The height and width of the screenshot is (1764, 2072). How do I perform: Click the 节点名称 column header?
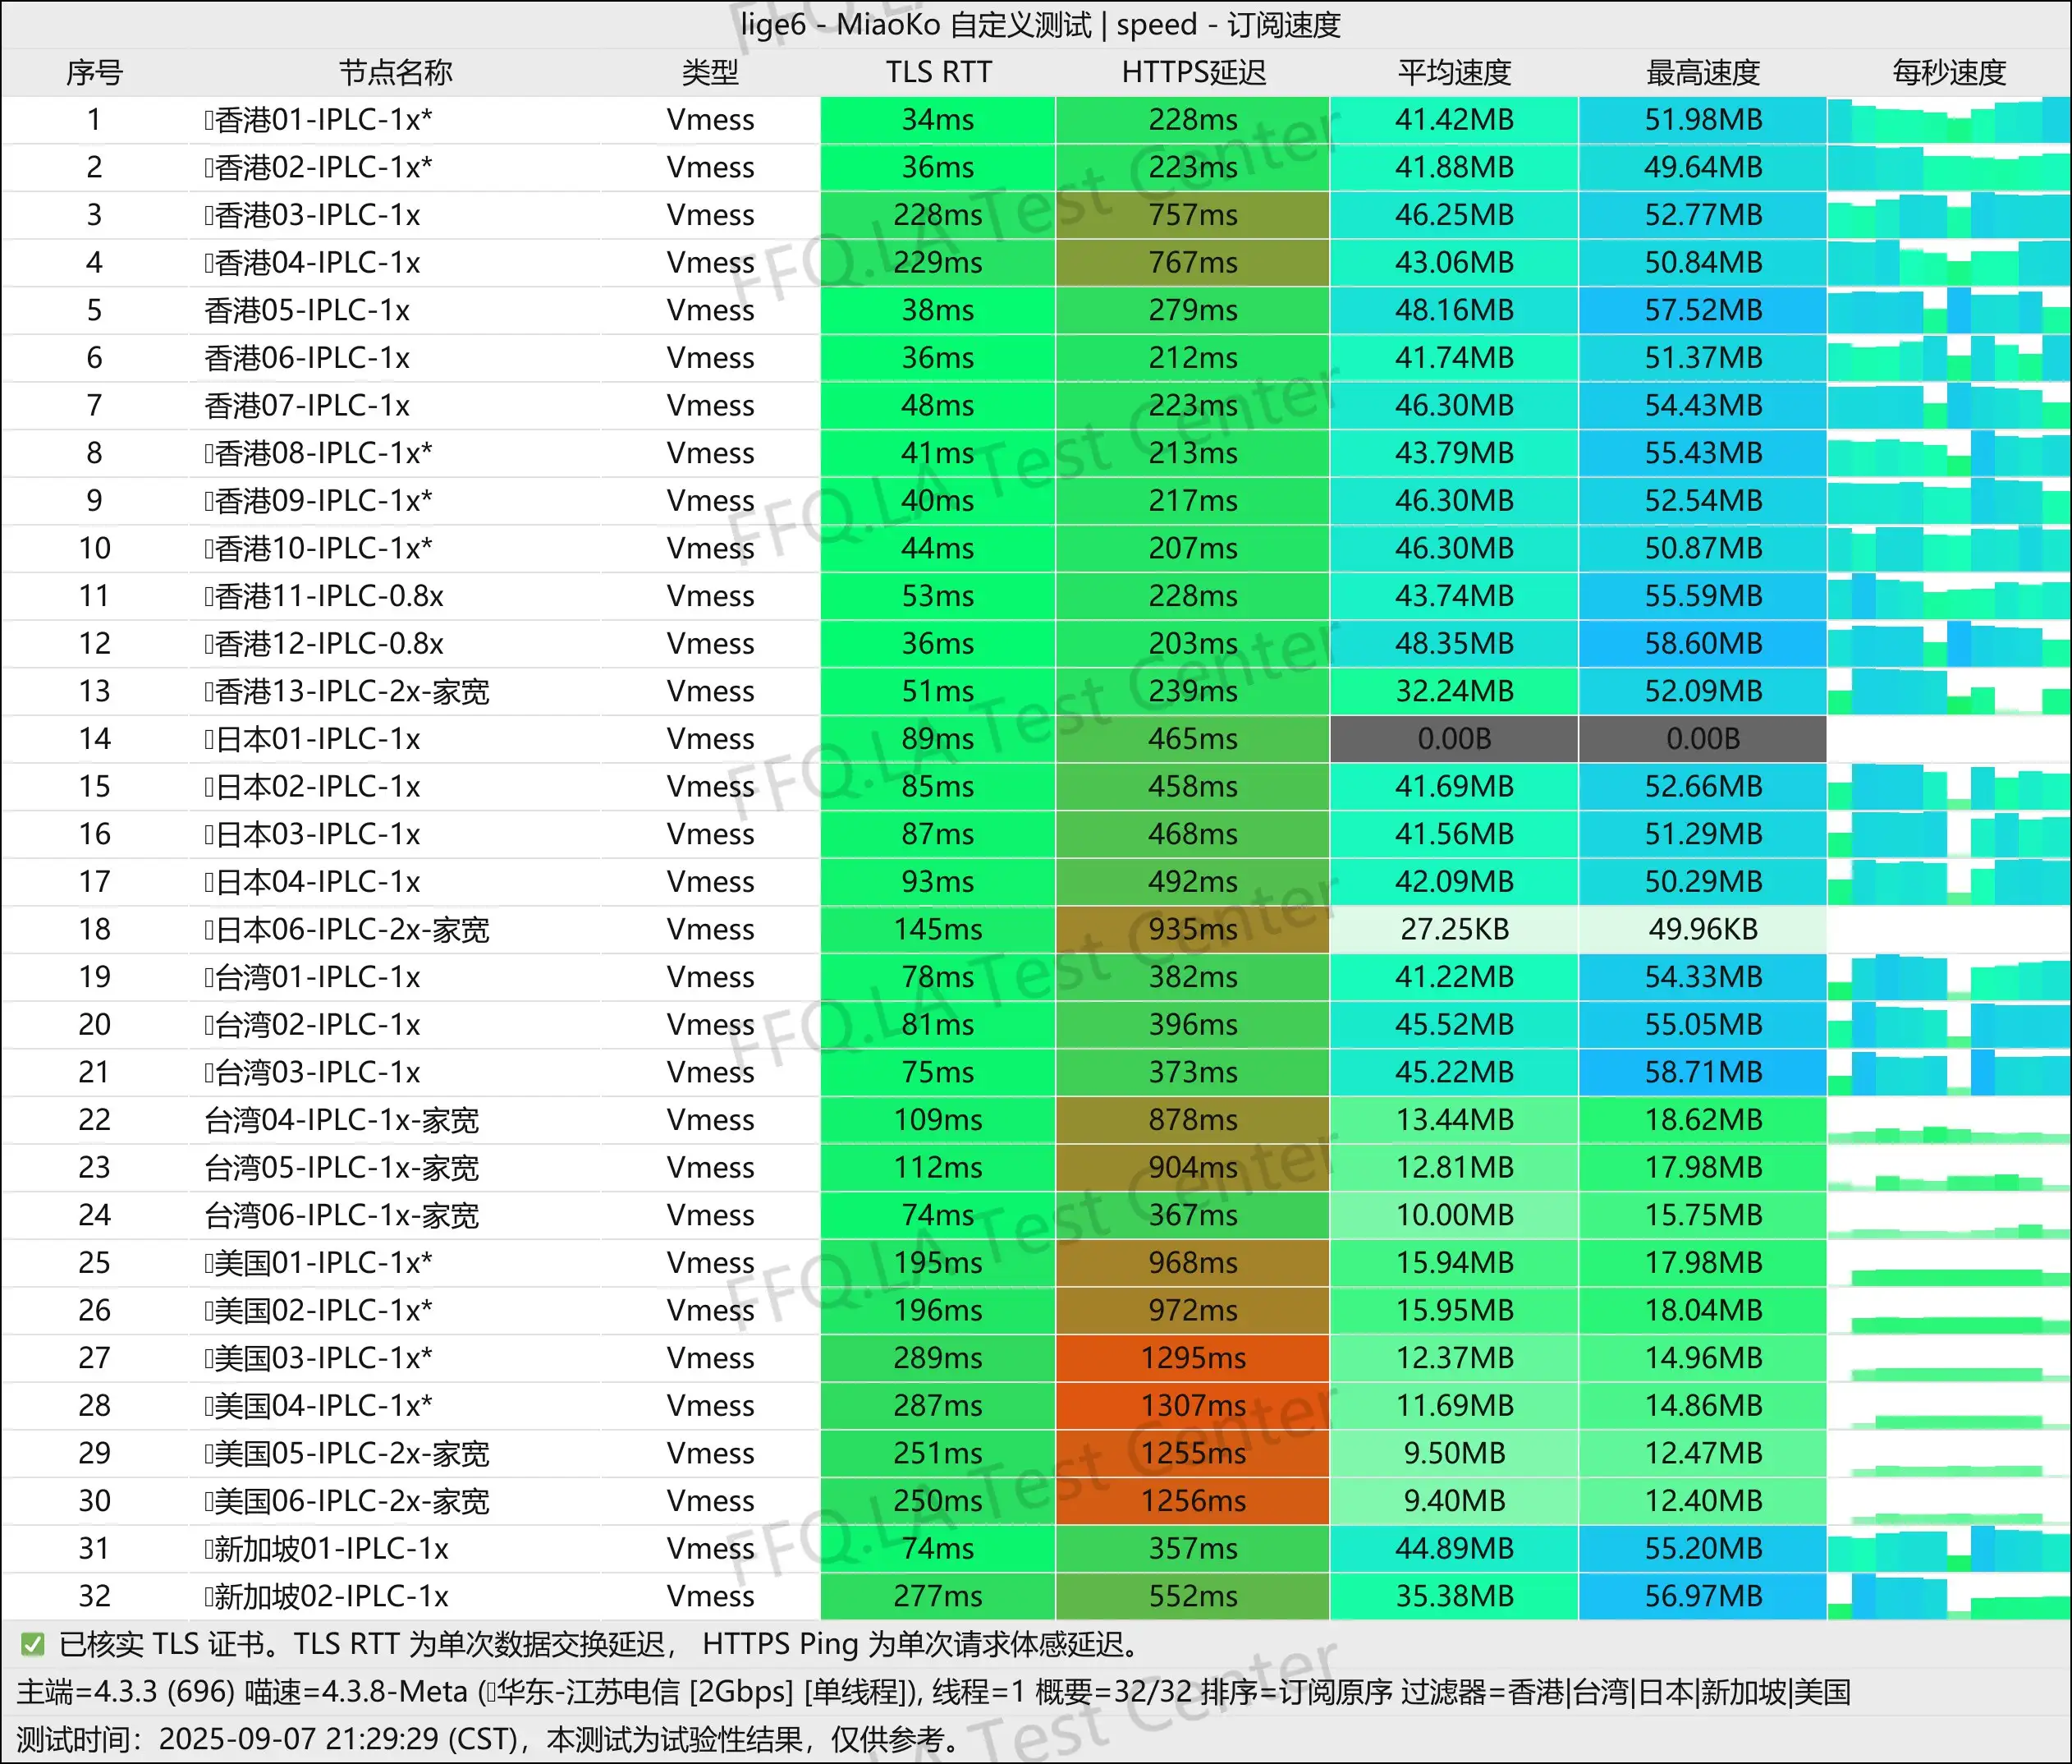click(396, 72)
